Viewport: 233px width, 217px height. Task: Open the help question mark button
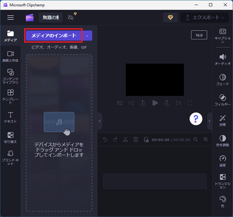196,119
